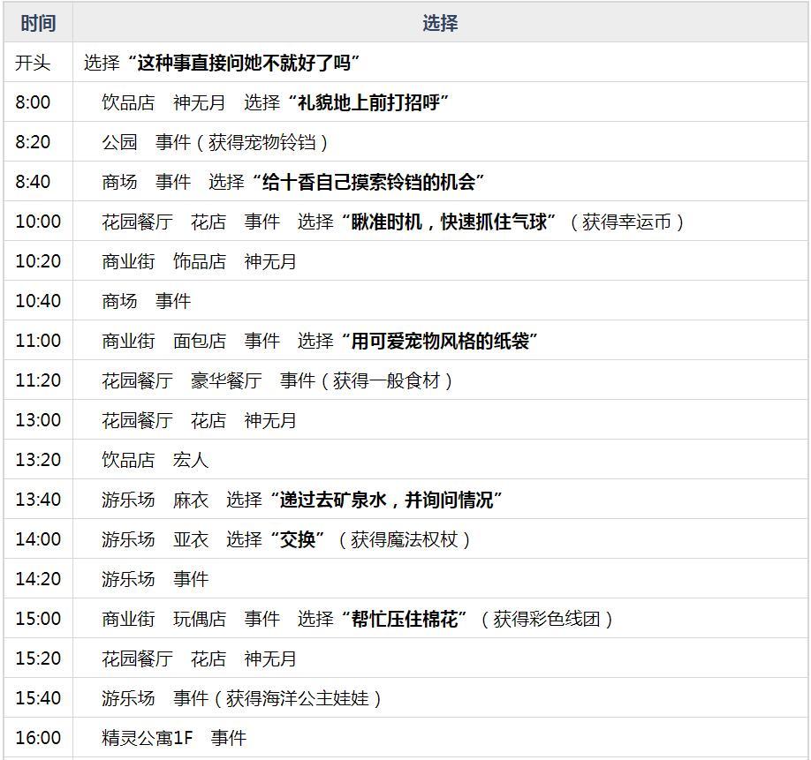811x760 pixels.
Task: Select the 15:00 time cell
Action: (x=38, y=619)
